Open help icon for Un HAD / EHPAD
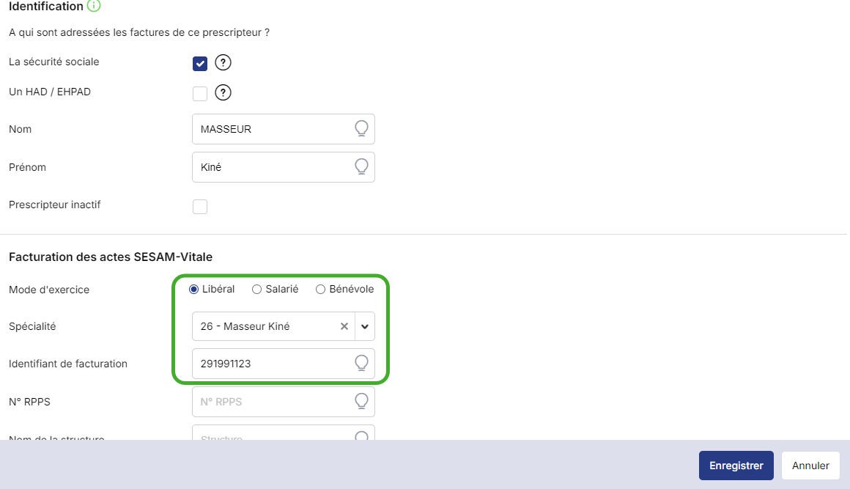 pos(223,93)
